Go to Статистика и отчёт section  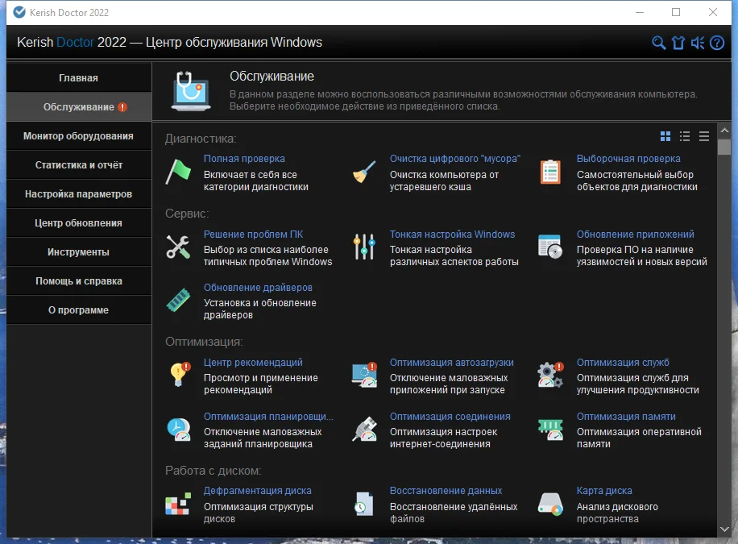point(79,165)
